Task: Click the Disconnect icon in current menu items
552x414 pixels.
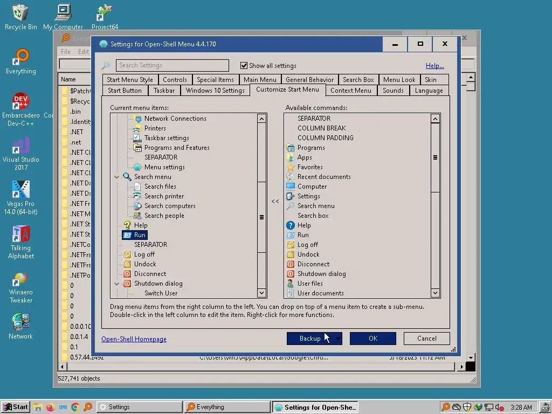Action: (x=127, y=274)
